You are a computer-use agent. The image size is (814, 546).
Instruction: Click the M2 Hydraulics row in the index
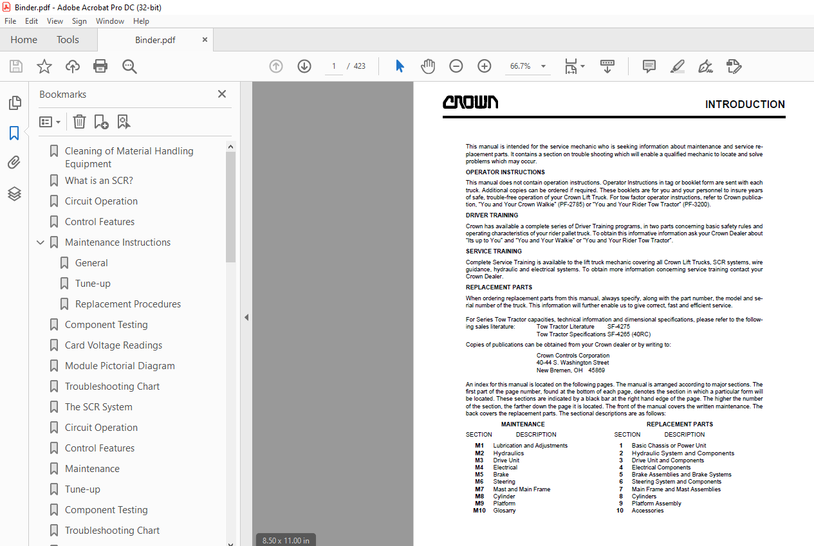(x=499, y=453)
